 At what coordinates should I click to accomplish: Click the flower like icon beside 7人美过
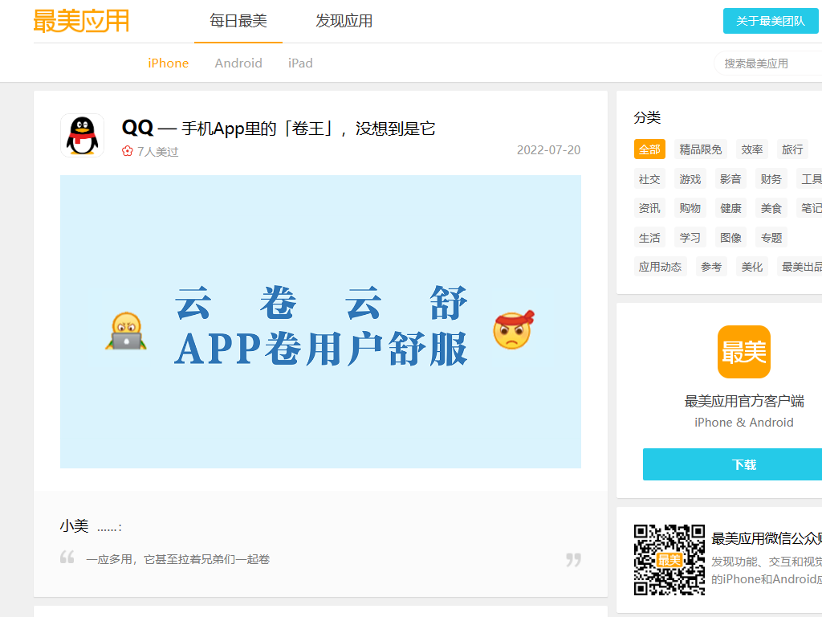point(127,151)
